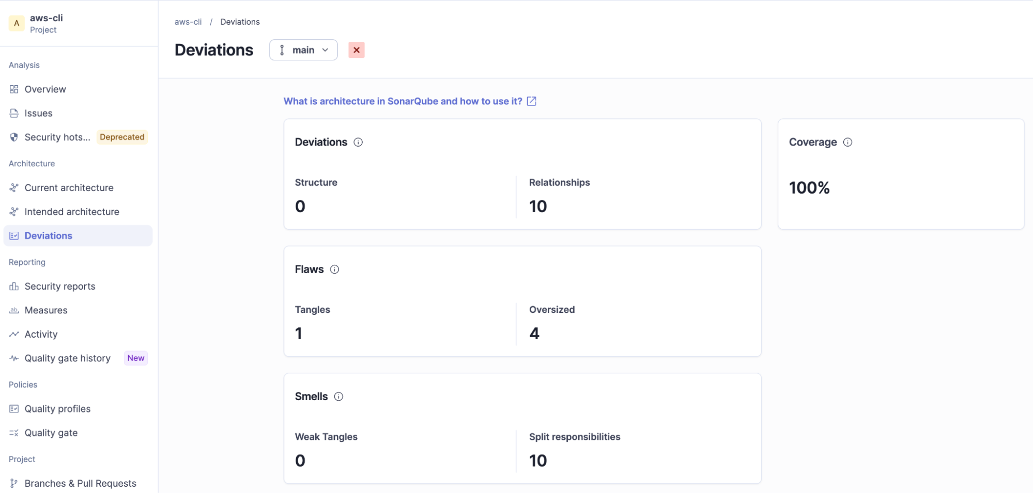
Task: Click the Coverage card title
Action: pyautogui.click(x=813, y=142)
